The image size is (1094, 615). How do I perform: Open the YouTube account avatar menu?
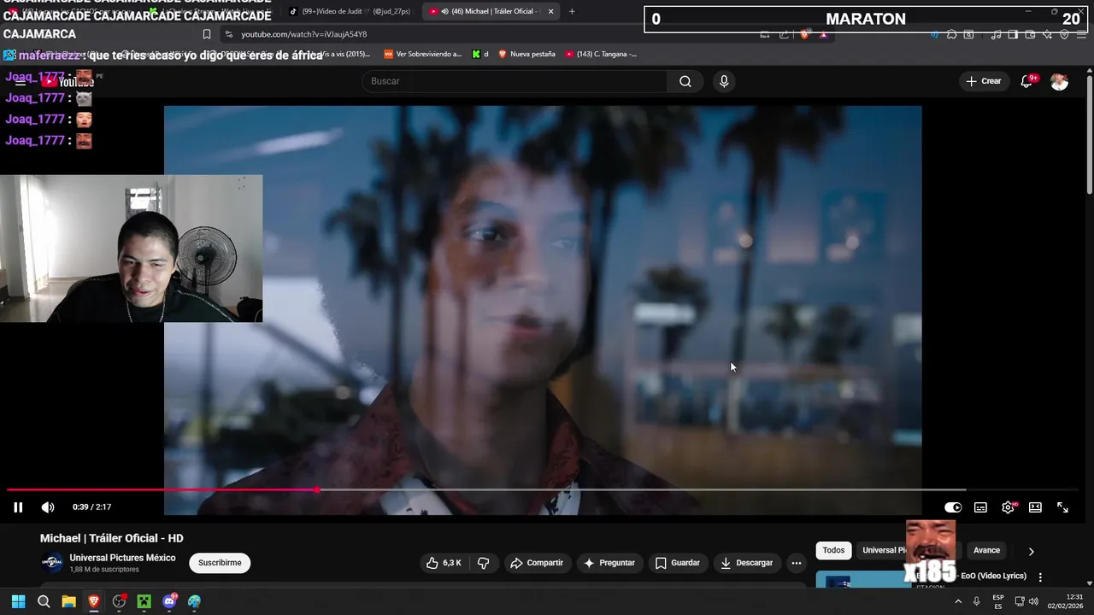[x=1059, y=81]
